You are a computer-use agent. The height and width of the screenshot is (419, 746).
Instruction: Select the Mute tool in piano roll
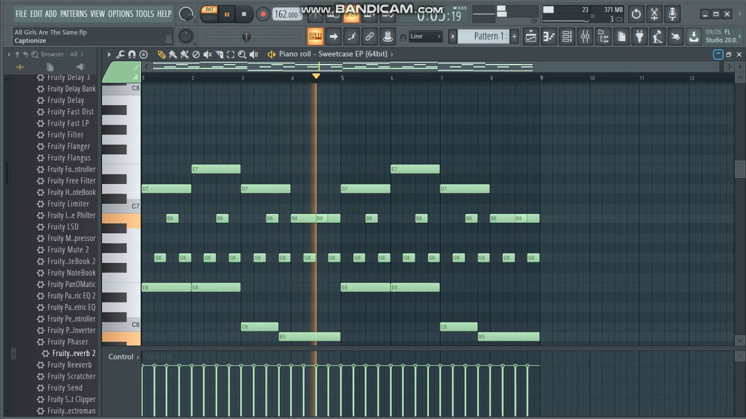tap(207, 54)
